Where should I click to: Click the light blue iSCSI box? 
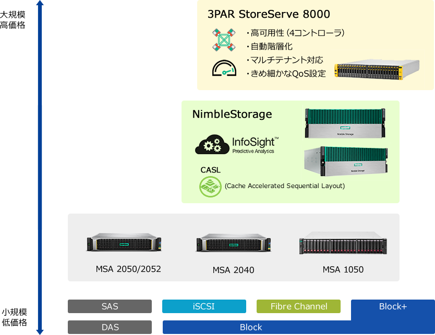(x=204, y=306)
